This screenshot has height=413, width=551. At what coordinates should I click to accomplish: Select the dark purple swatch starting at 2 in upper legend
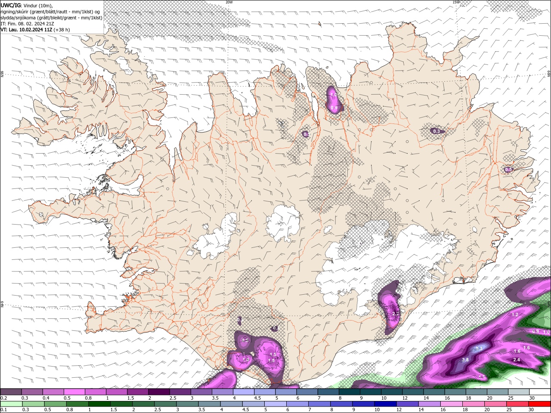pos(159,392)
